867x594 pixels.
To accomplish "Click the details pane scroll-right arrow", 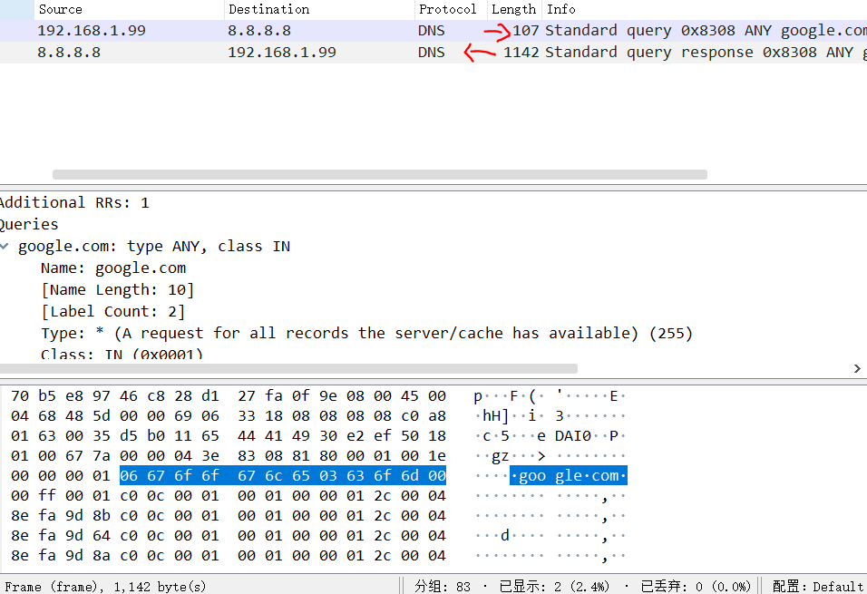I will 857,368.
